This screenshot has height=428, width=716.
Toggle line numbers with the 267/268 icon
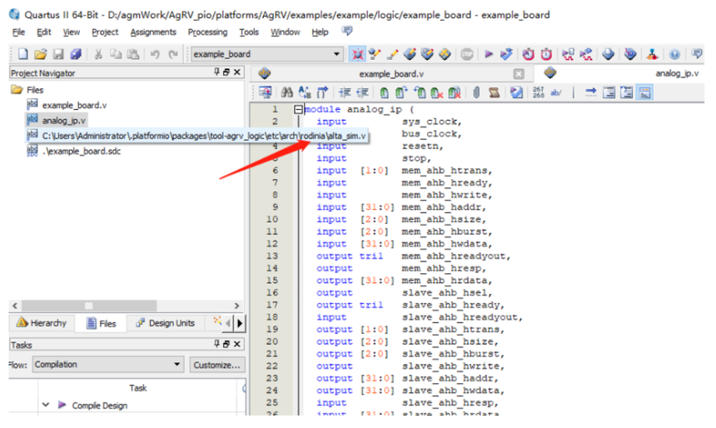pyautogui.click(x=539, y=92)
